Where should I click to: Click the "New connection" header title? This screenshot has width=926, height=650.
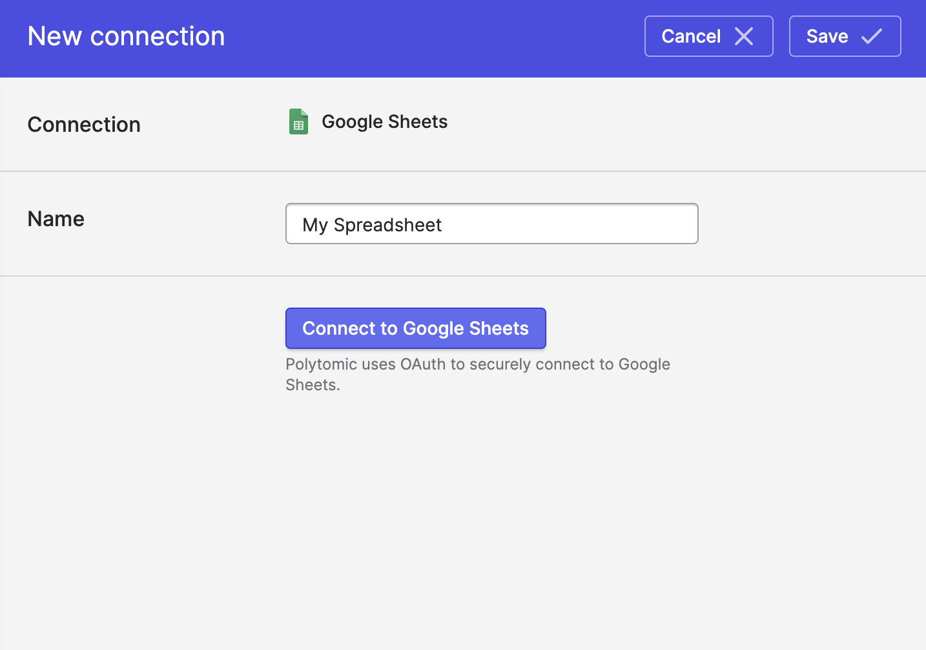[126, 36]
